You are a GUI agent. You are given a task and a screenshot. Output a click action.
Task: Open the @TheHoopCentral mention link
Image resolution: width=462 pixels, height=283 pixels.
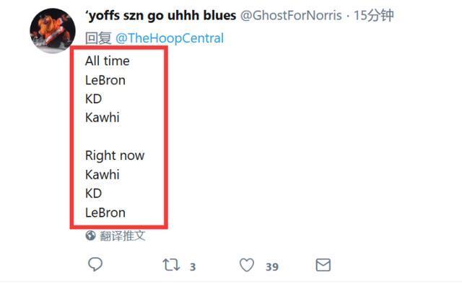click(170, 38)
